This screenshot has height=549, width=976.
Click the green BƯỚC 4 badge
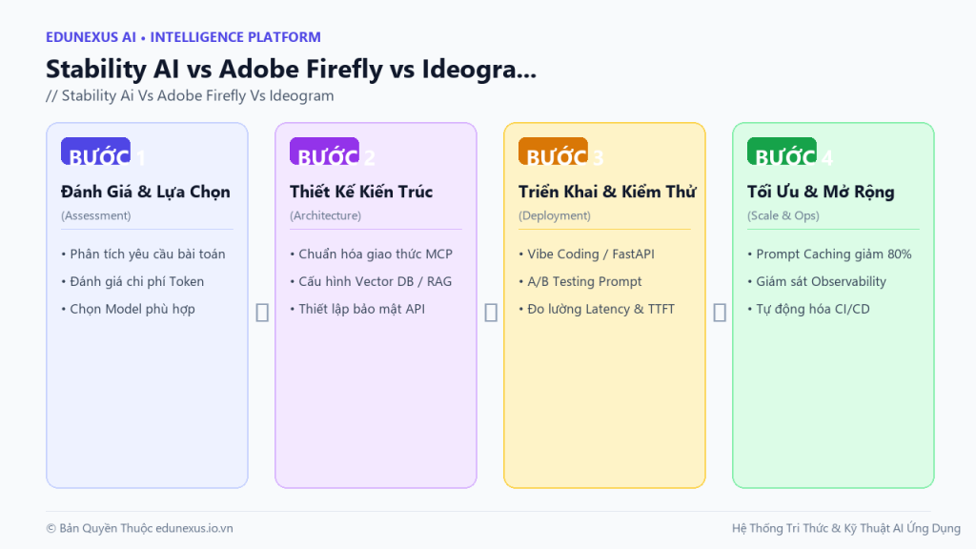coord(782,152)
